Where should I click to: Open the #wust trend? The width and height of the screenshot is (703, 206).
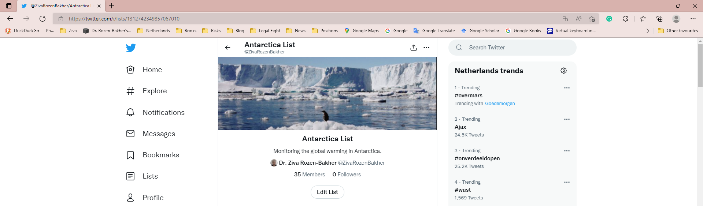[x=463, y=190]
